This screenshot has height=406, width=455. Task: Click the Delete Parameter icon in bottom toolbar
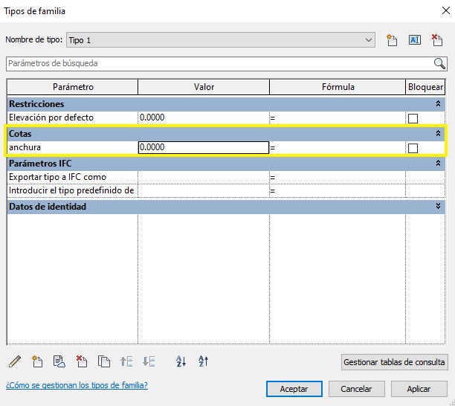click(82, 362)
